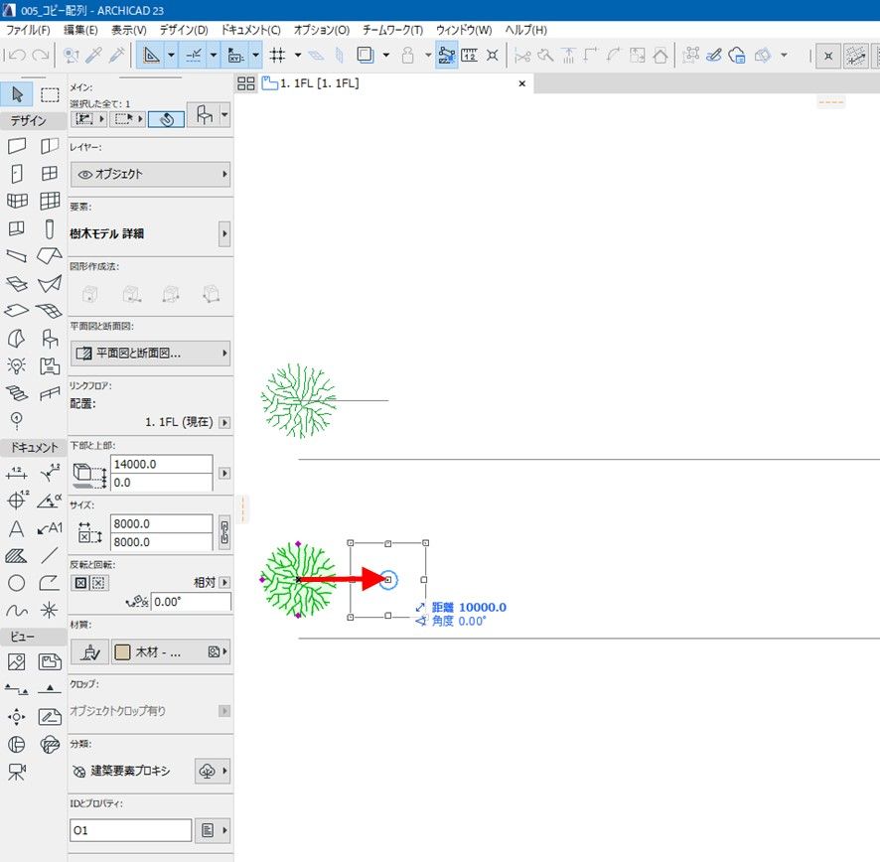The image size is (880, 862).
Task: Select the Arrow selection tool
Action: 17,94
